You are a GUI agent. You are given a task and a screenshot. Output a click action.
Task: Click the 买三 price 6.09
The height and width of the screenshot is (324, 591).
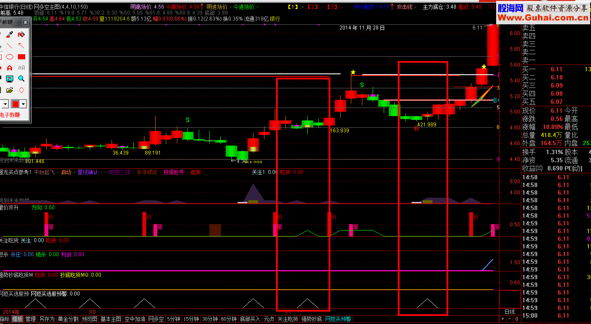pyautogui.click(x=557, y=85)
